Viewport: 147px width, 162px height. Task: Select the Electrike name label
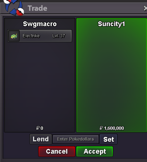(x=31, y=36)
